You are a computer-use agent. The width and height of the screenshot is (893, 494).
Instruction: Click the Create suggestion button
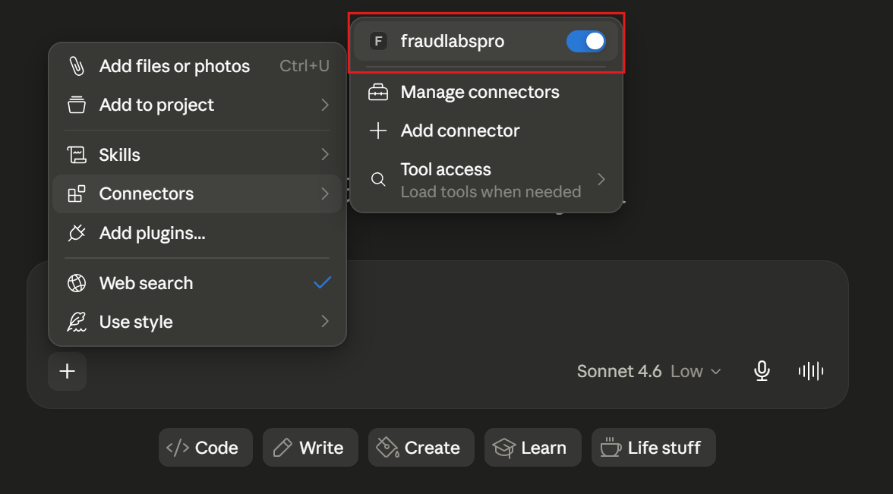421,448
